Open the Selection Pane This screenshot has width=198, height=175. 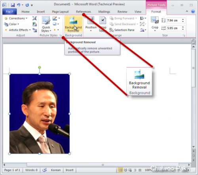[x=122, y=30]
